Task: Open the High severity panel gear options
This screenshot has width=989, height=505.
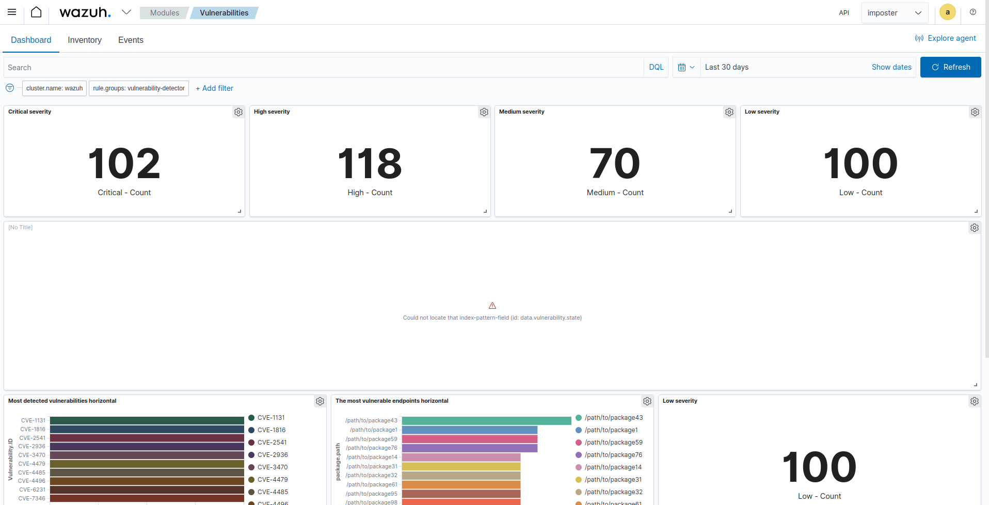Action: point(484,112)
